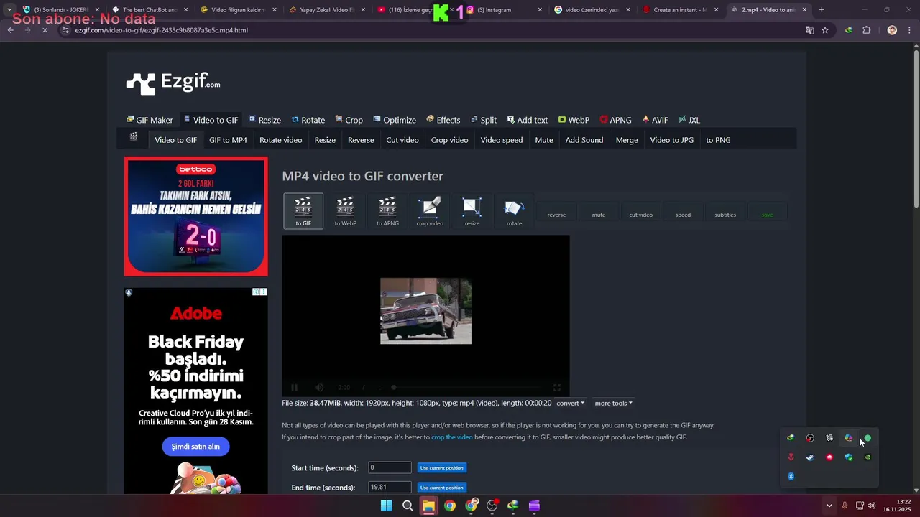The height and width of the screenshot is (517, 920).
Task: Click the clapperboard icon in the submenu bar
Action: coord(134,137)
